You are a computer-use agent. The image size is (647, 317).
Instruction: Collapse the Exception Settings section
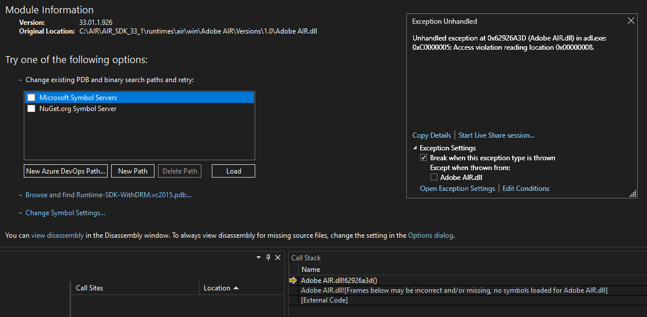coord(415,148)
